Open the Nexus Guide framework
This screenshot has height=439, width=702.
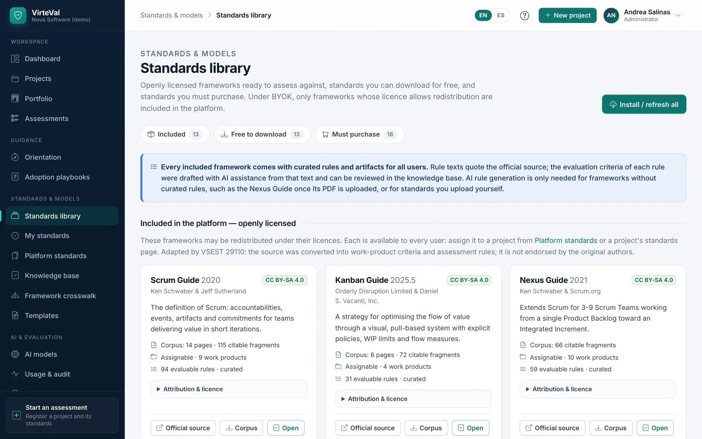pos(655,428)
